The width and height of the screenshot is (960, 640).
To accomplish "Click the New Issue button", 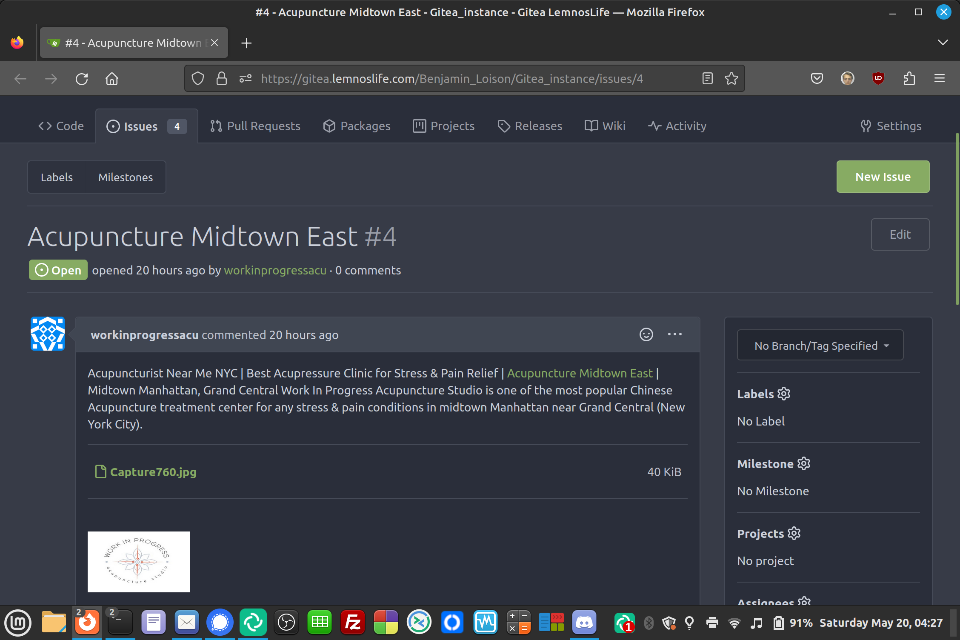I will coord(883,177).
